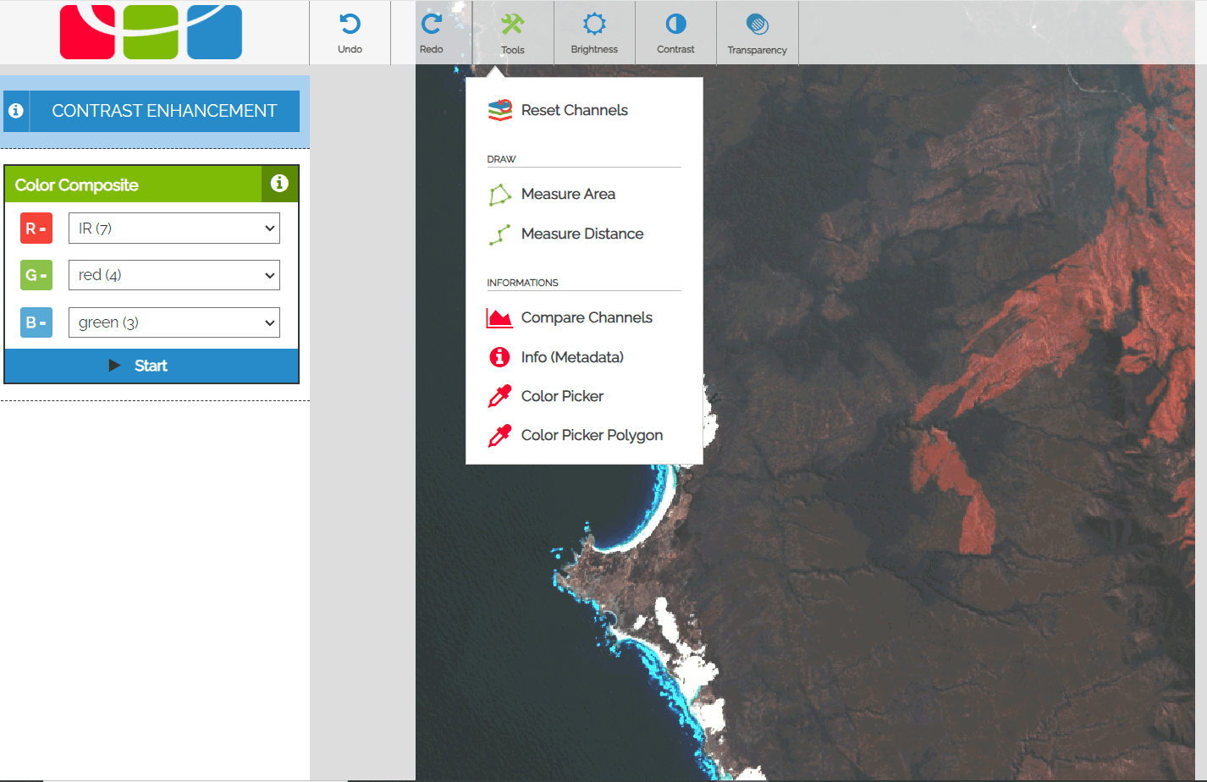Image resolution: width=1207 pixels, height=782 pixels.
Task: Click the Contrast Enhancement header button
Action: click(164, 111)
